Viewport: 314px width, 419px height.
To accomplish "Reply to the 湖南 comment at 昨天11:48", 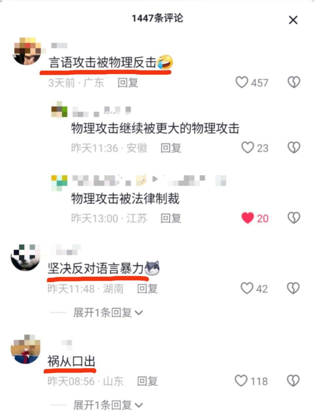I will coord(147,289).
